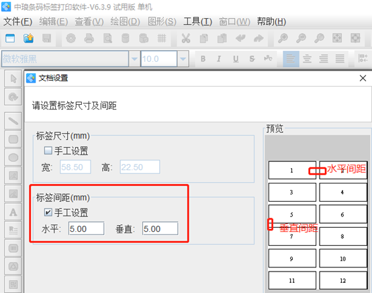Open file using the folder icon
This screenshot has height=293, width=372.
tap(28, 38)
